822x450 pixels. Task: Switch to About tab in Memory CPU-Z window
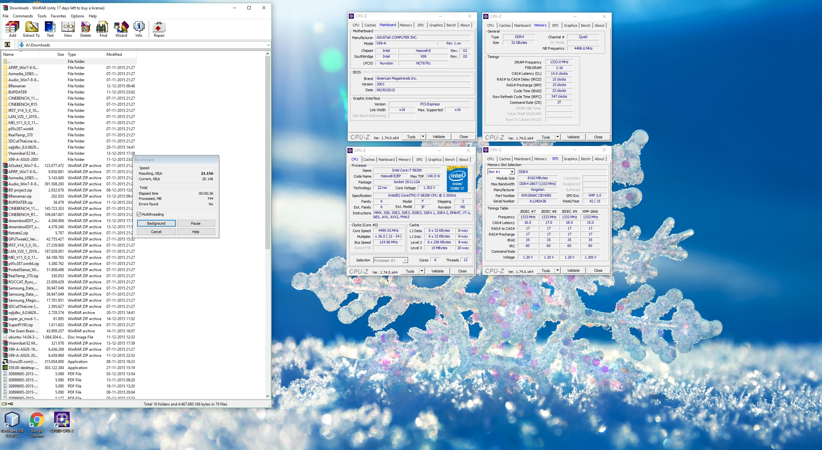599,25
